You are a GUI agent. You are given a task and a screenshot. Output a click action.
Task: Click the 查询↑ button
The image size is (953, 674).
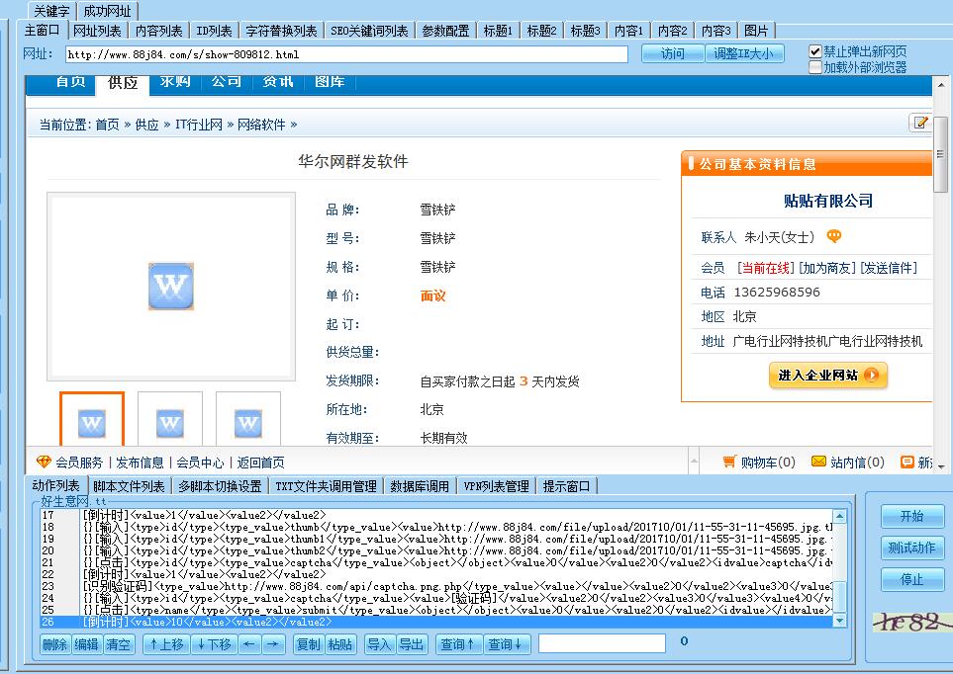click(459, 644)
